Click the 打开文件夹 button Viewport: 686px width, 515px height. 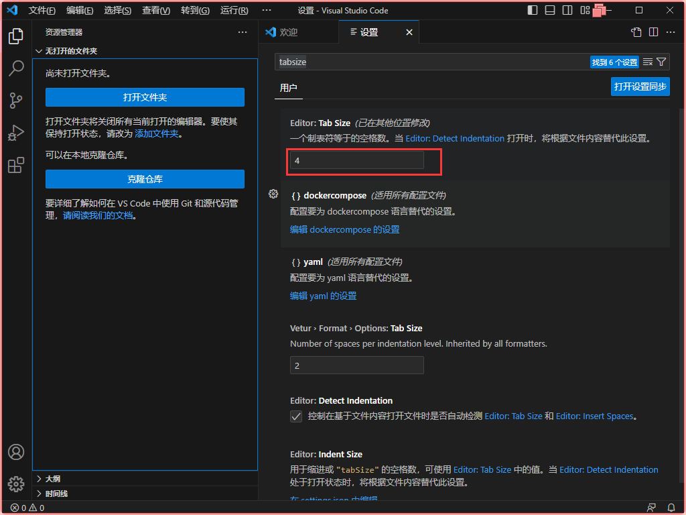pos(145,97)
